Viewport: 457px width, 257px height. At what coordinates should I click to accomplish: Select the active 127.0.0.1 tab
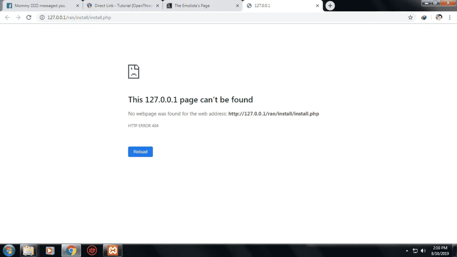[x=282, y=6]
